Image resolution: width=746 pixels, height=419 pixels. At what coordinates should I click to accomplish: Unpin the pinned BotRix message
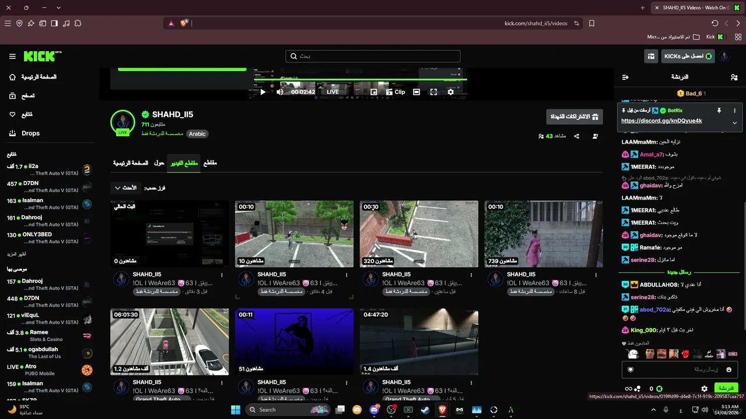point(719,111)
